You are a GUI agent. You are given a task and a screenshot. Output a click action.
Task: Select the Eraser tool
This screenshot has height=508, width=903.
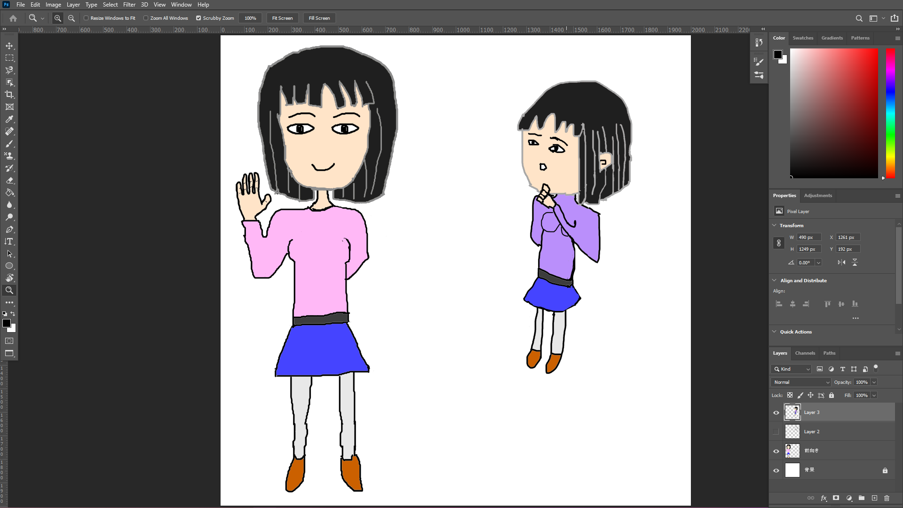9,180
